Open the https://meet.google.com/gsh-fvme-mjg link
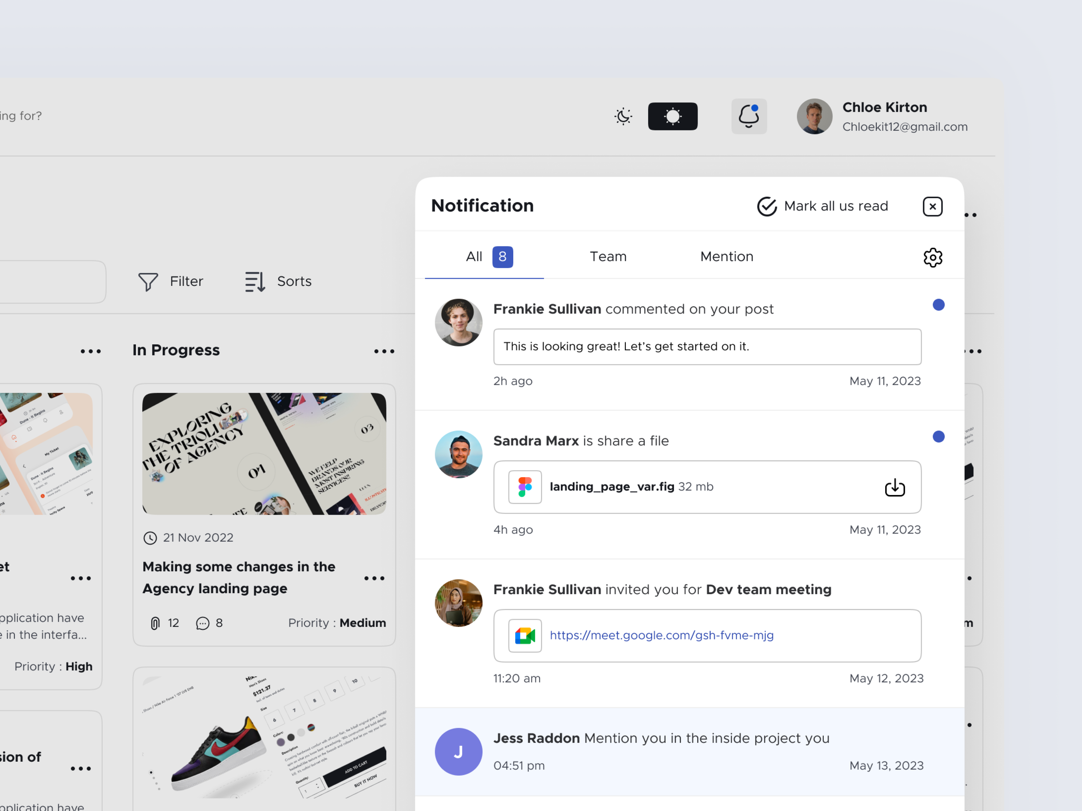 [x=661, y=636]
